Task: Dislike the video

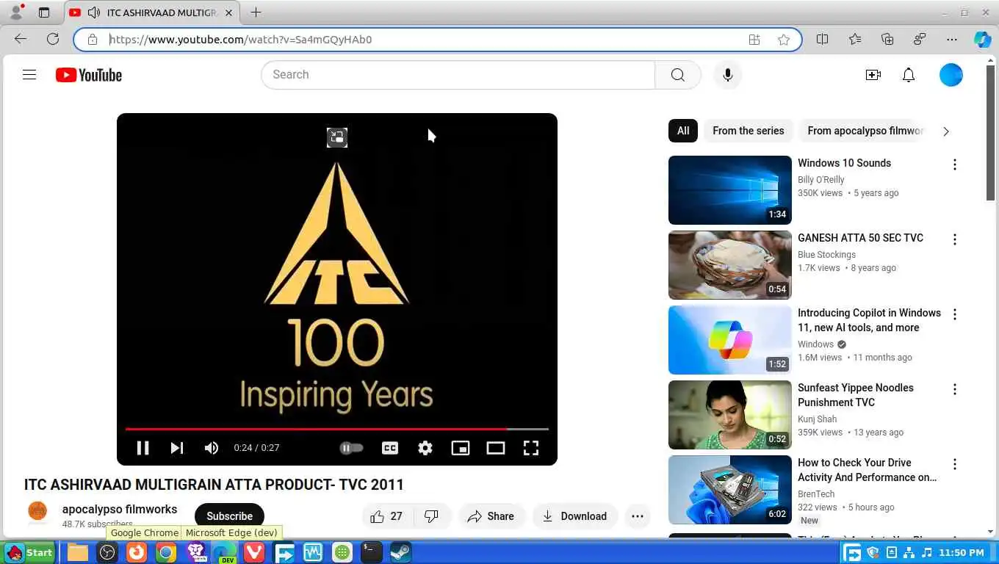Action: (432, 516)
